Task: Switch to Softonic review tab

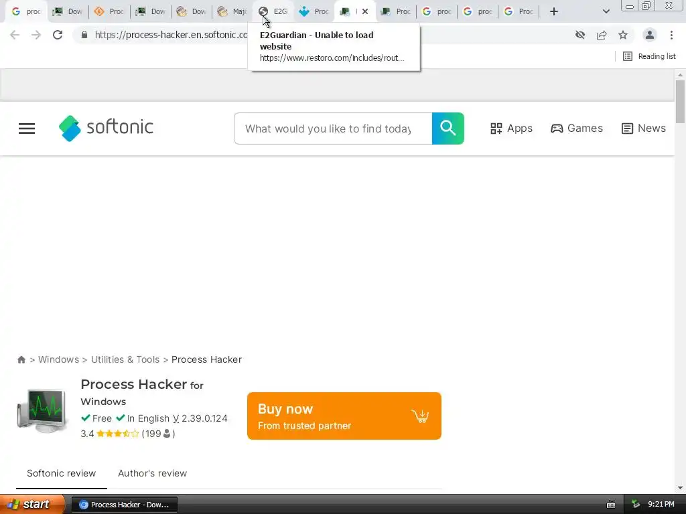Action: [61, 473]
